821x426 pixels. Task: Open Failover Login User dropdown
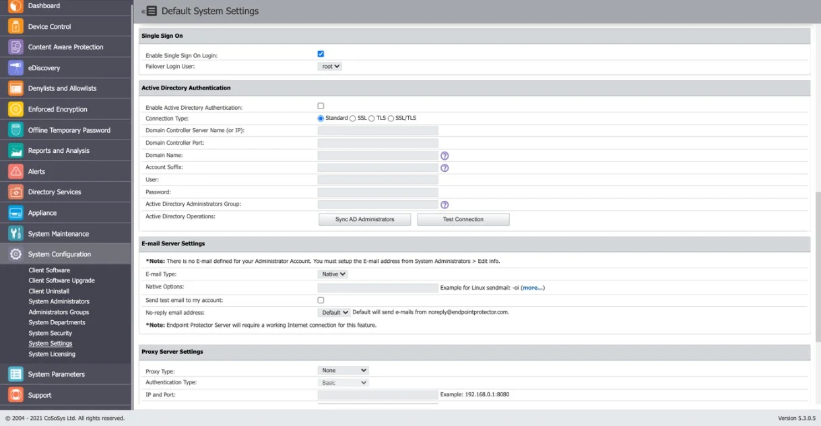coord(330,66)
